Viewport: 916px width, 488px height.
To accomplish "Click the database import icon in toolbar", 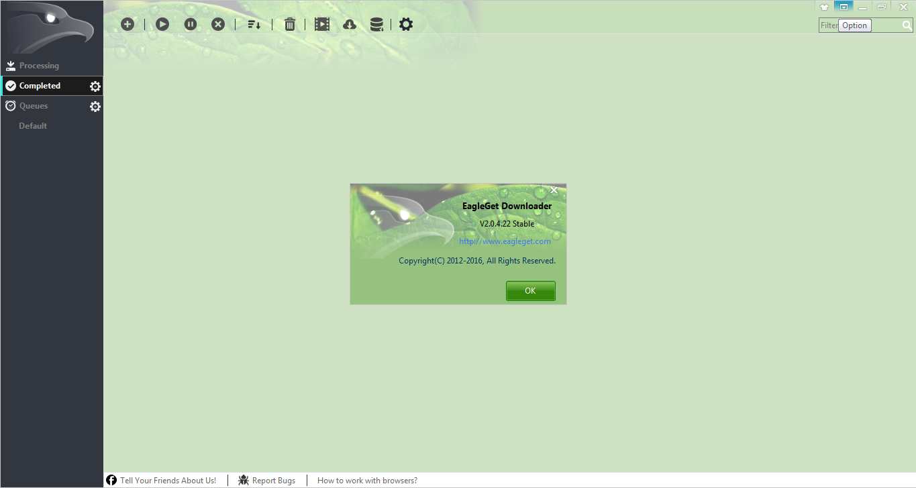I will (x=377, y=24).
